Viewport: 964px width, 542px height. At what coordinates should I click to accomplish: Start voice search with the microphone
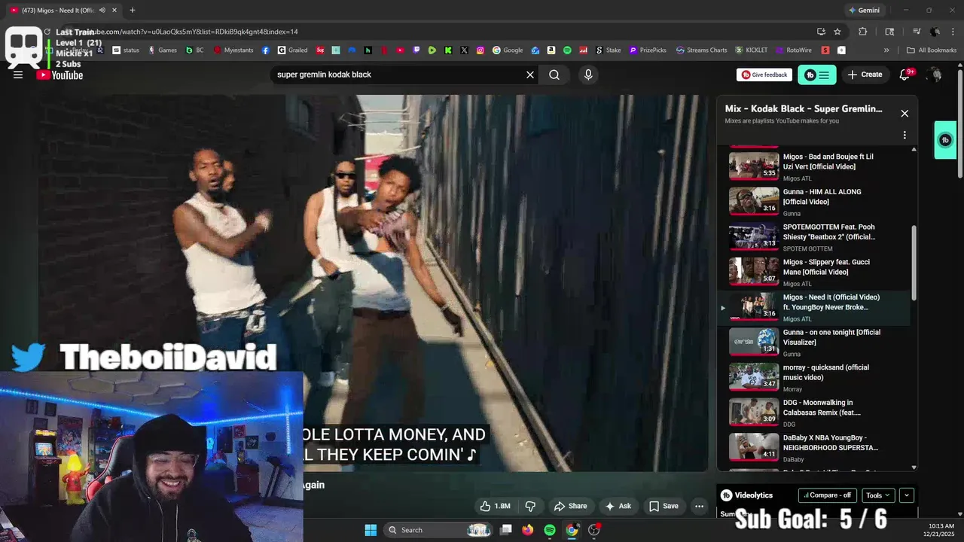click(588, 75)
